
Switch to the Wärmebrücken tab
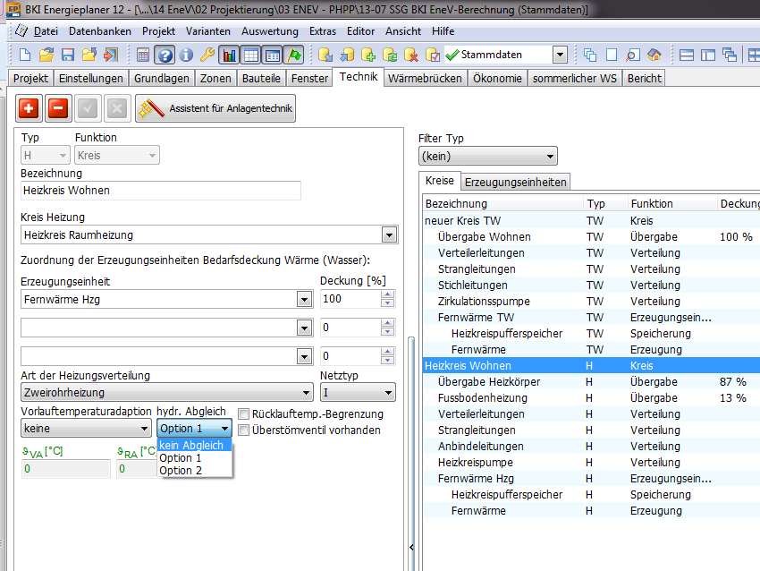click(425, 78)
